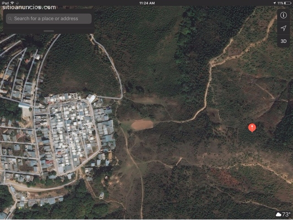The height and width of the screenshot is (220, 293).
Task: Tap the magnifying glass in the search bar
Action: 10,19
